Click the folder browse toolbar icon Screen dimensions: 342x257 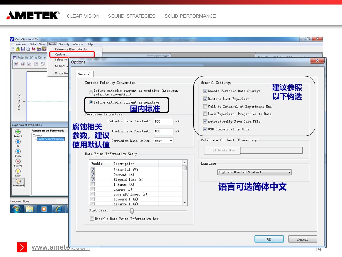pos(39,49)
